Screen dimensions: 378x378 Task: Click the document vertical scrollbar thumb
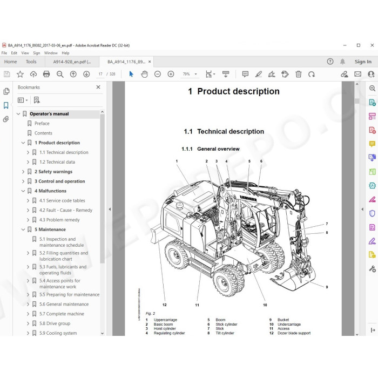coord(357,101)
